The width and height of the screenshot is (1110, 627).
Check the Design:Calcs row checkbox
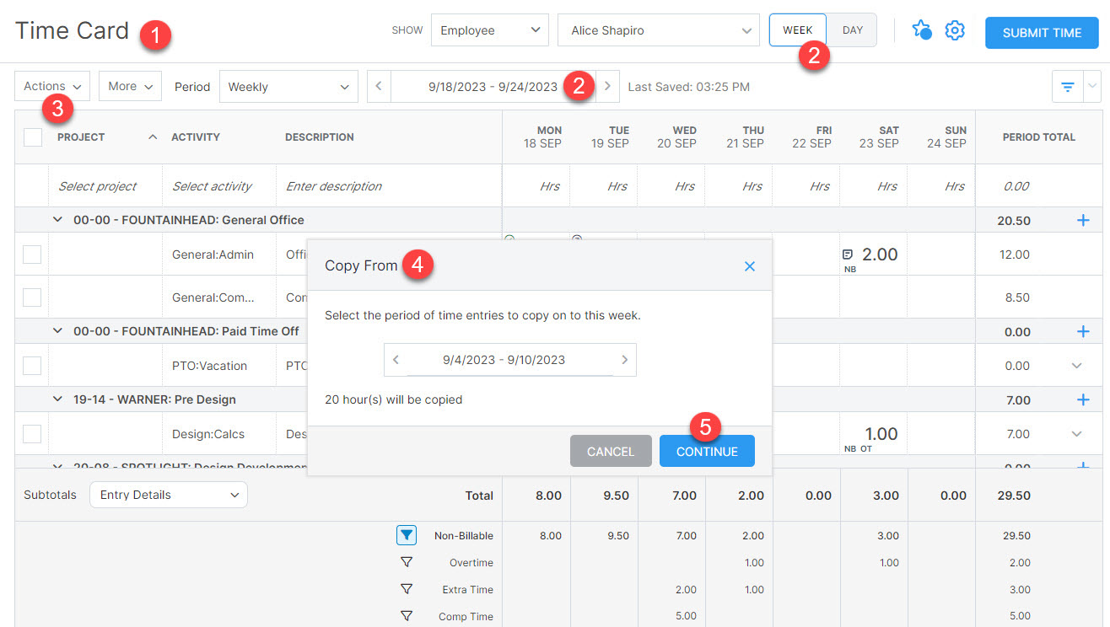31,434
